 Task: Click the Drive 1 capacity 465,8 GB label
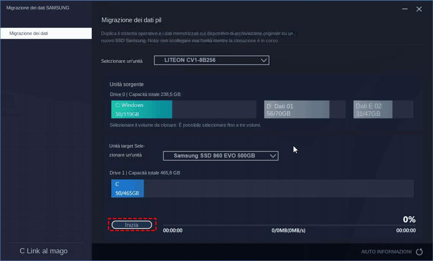[145, 173]
